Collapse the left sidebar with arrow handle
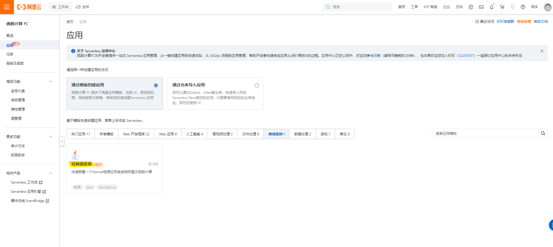Image resolution: width=553 pixels, height=247 pixels. pos(62,141)
